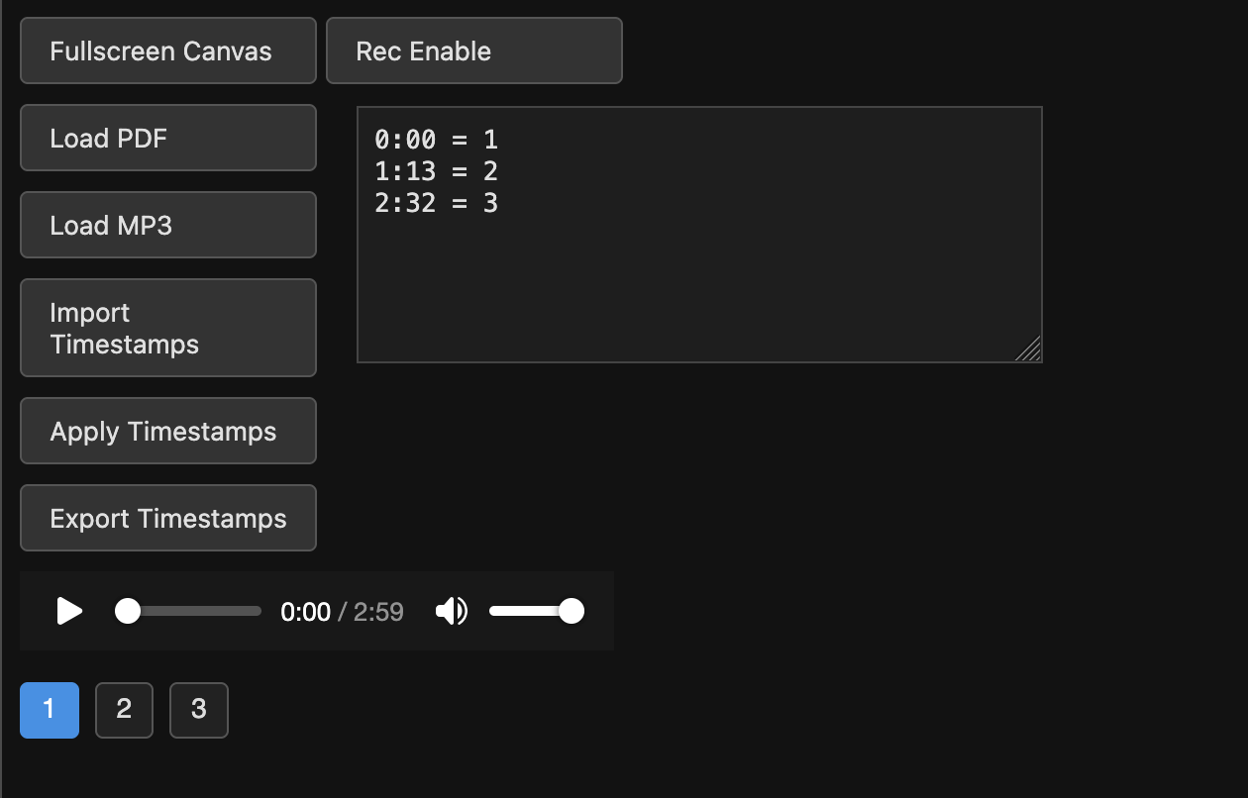Toggle the Rec Enable button
Viewport: 1248px width, 798px height.
tap(473, 50)
